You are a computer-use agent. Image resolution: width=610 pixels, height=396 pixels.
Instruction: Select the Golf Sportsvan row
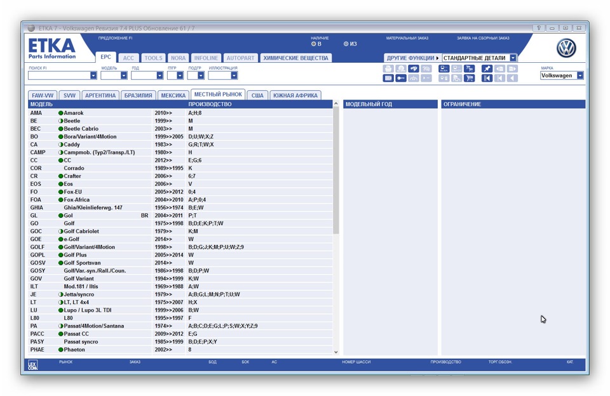(x=180, y=263)
